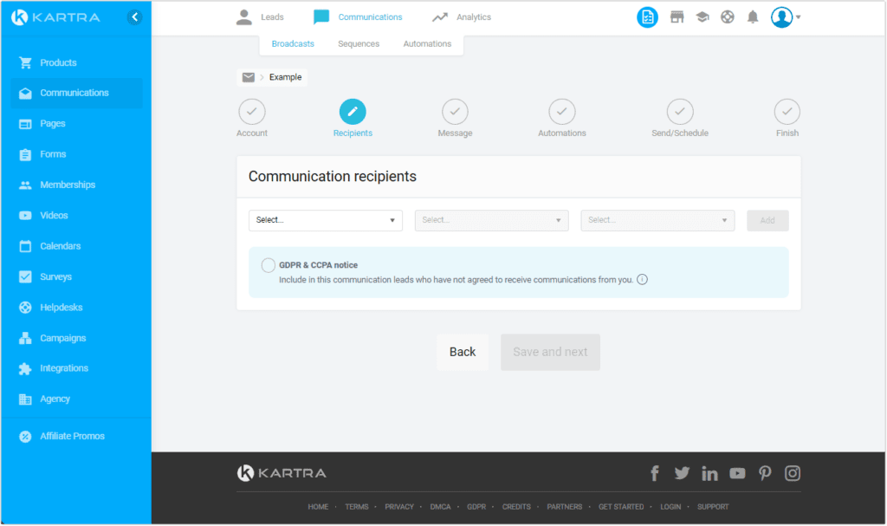Open the first recipients Select dropdown

coord(326,220)
